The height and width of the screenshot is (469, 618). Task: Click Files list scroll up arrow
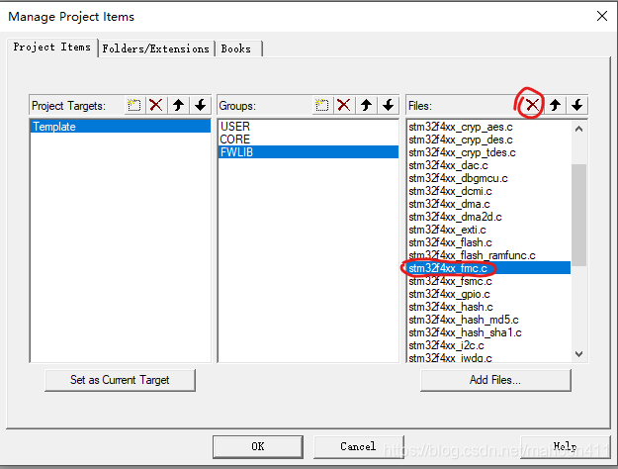coord(579,129)
